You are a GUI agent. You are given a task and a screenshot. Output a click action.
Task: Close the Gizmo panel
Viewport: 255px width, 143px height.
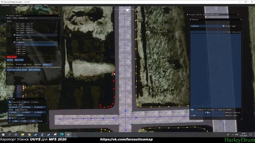46,99
